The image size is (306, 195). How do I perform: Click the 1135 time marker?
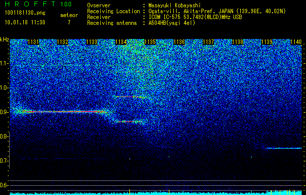point(150,42)
